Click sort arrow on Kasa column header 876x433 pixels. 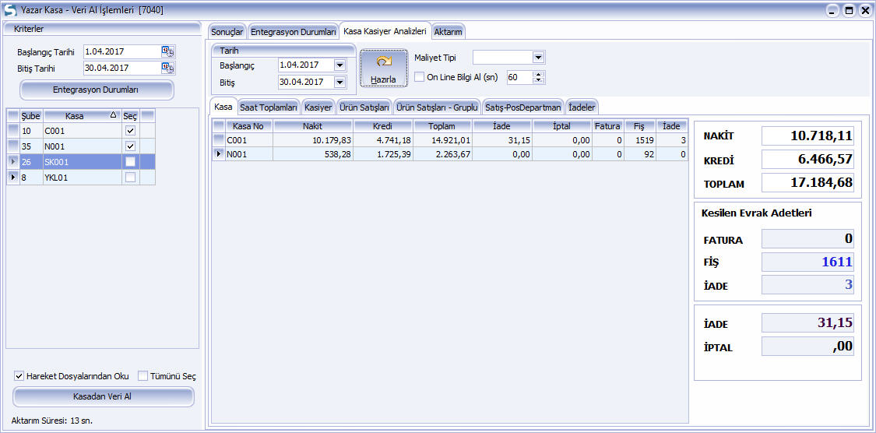coord(114,115)
